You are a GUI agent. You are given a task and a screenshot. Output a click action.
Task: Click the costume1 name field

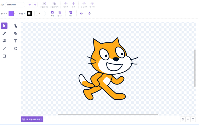(15, 5)
